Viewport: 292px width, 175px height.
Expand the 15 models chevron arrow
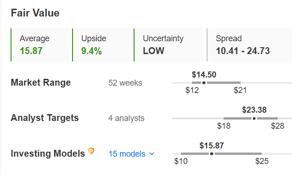tap(152, 154)
